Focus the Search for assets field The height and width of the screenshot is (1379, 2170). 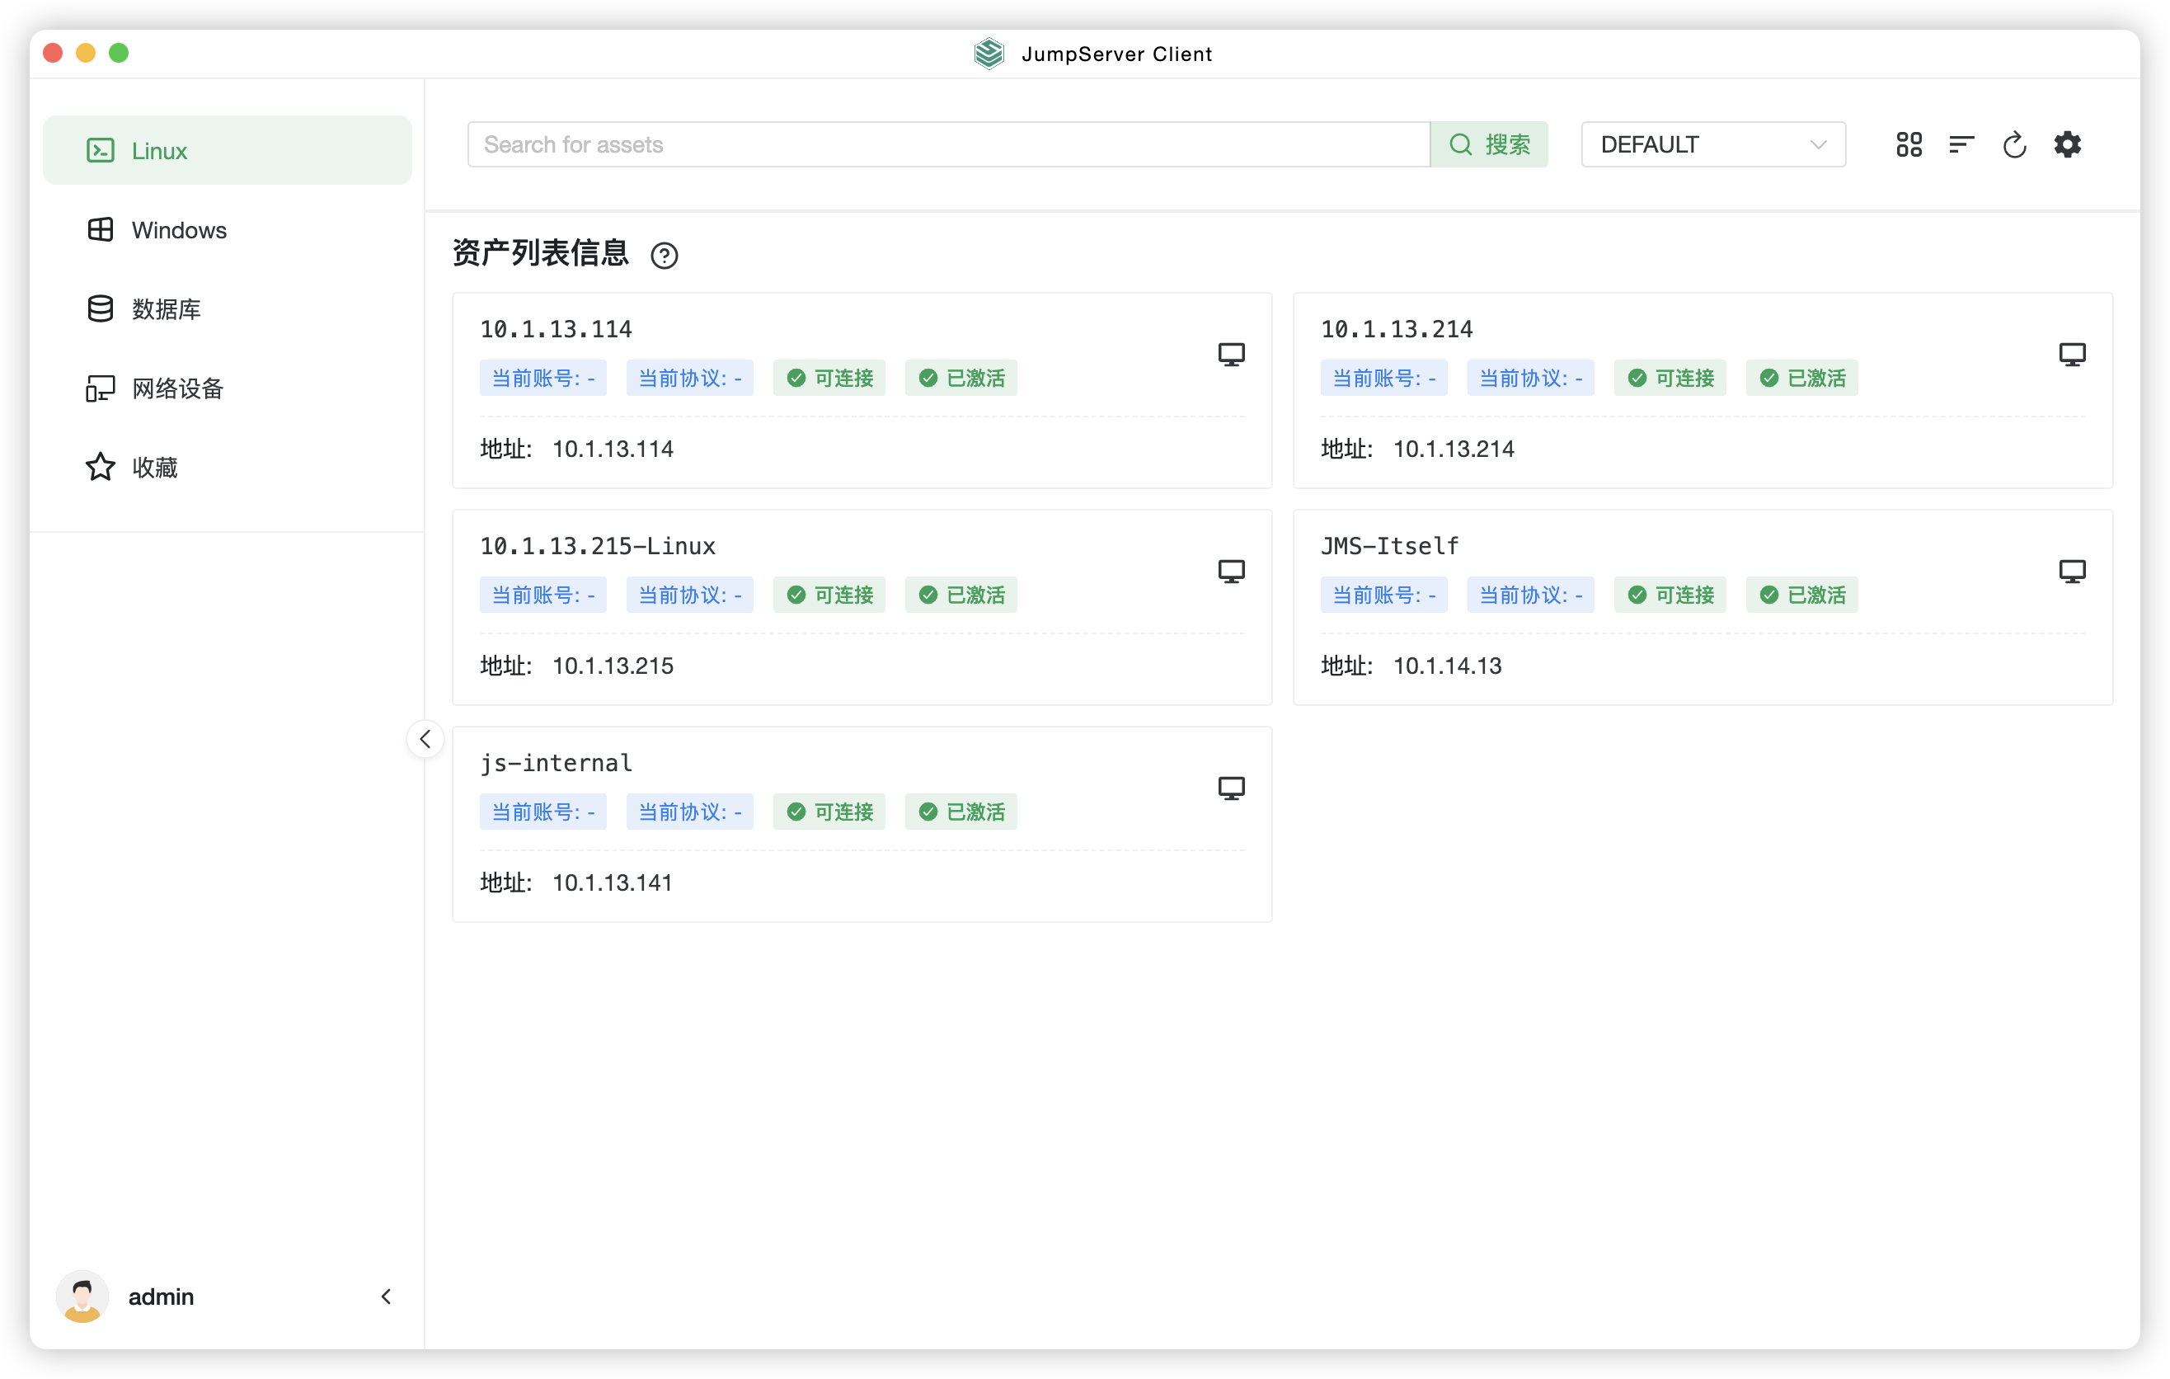coord(946,144)
